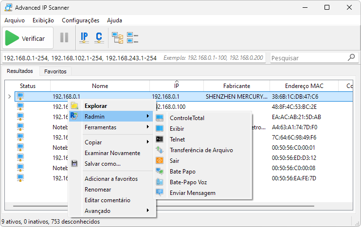Open the Ferramentas submenu
Viewport: 361px width, 227px height.
click(100, 127)
